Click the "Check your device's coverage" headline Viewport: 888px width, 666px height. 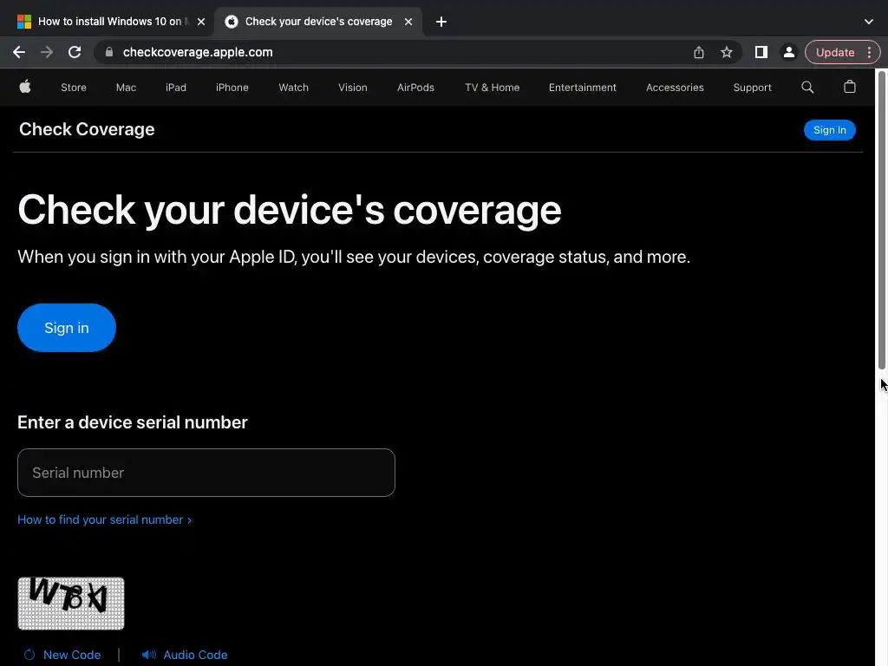(x=290, y=210)
